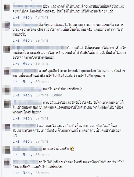Reply to the comment ending with (?)
This screenshot has width=134, height=177.
click(x=27, y=141)
